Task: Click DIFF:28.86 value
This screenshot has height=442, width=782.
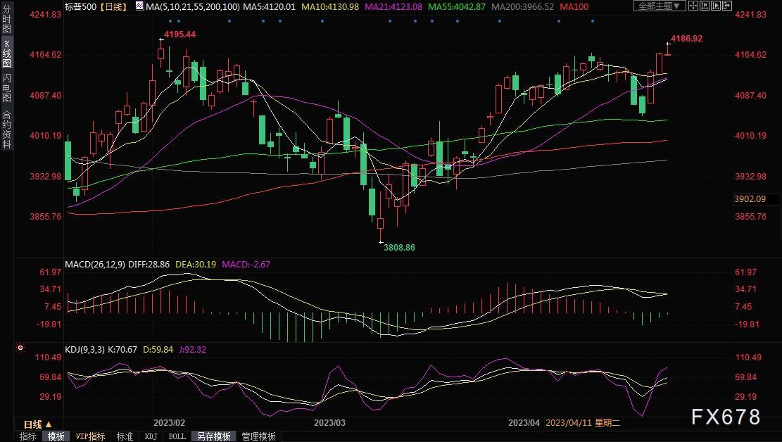Action: tap(149, 264)
